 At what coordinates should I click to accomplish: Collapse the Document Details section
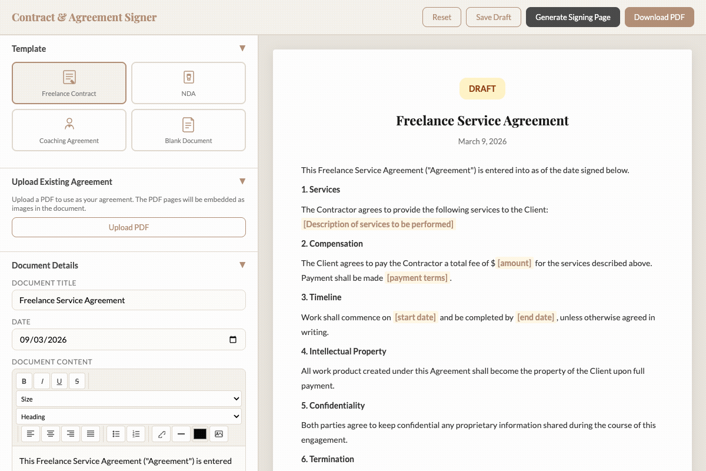(x=242, y=265)
